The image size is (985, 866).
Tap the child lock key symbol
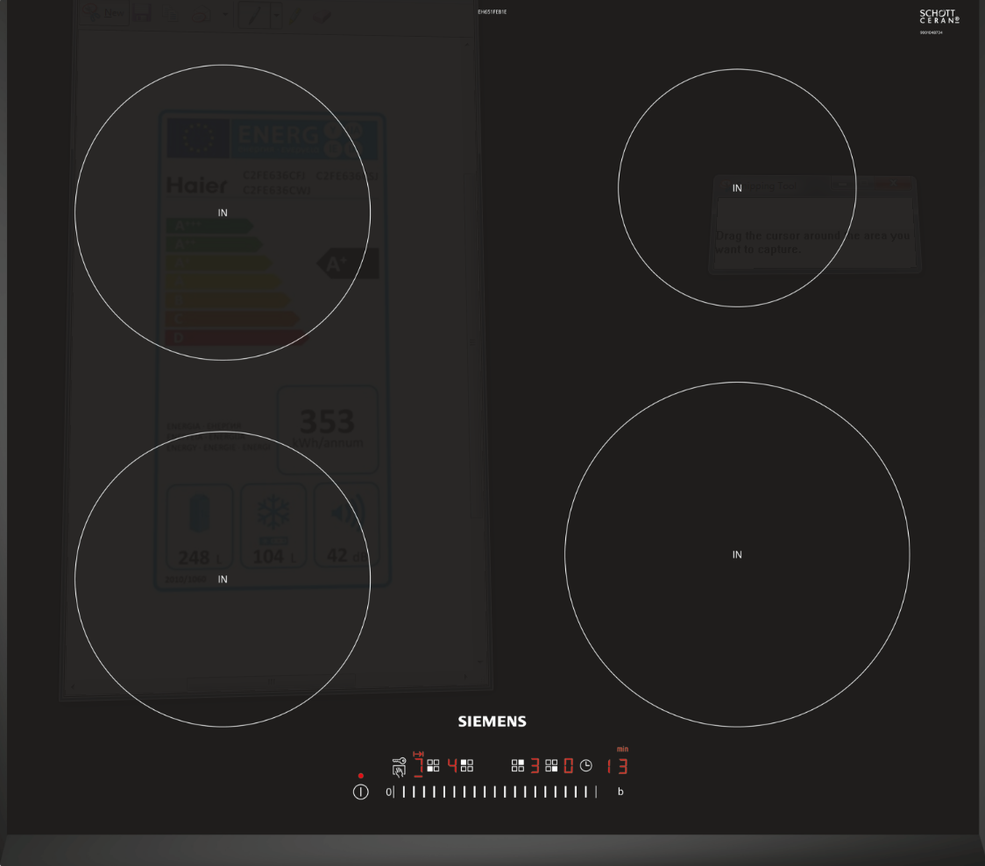click(x=400, y=761)
